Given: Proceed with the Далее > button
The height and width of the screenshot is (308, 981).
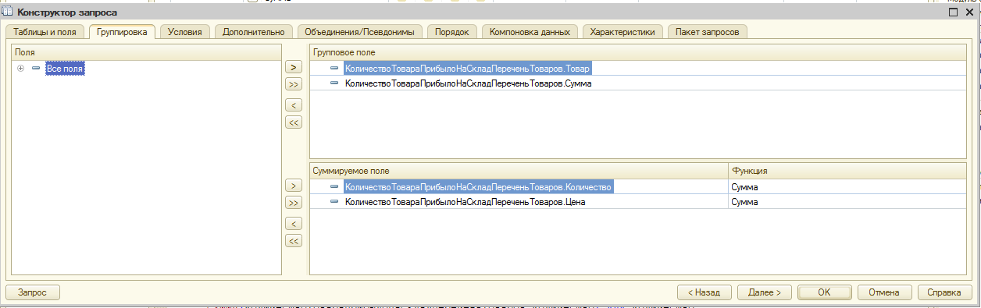Looking at the screenshot, I should 765,292.
